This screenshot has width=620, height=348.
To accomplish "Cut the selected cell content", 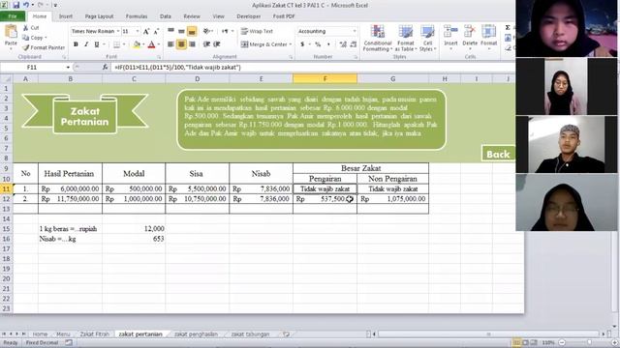I will (x=30, y=28).
